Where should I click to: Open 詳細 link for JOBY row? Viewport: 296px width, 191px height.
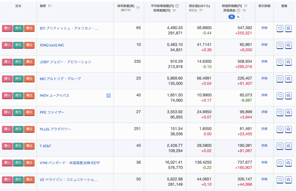pyautogui.click(x=264, y=61)
